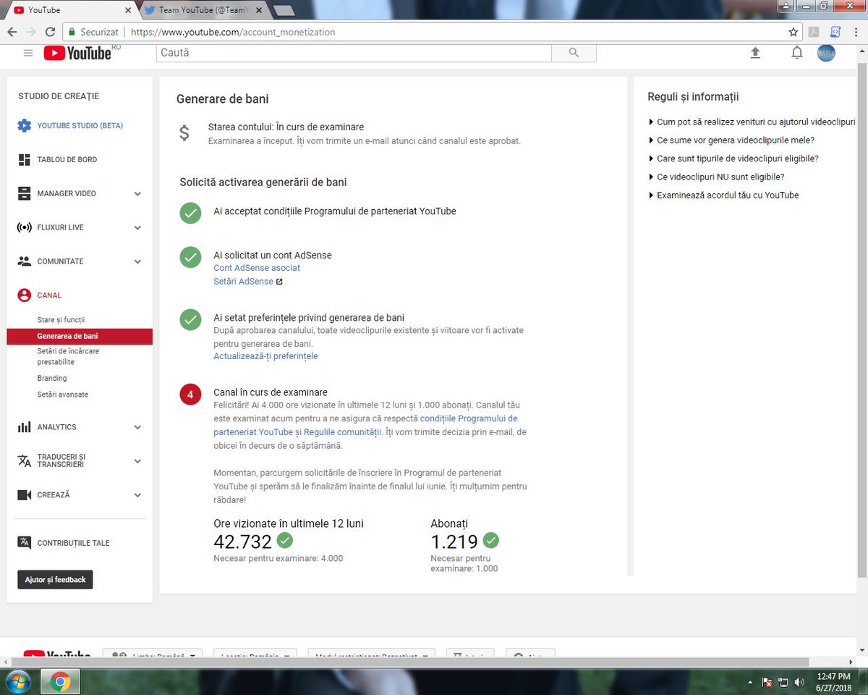Bookmark this page with the star icon

click(793, 32)
